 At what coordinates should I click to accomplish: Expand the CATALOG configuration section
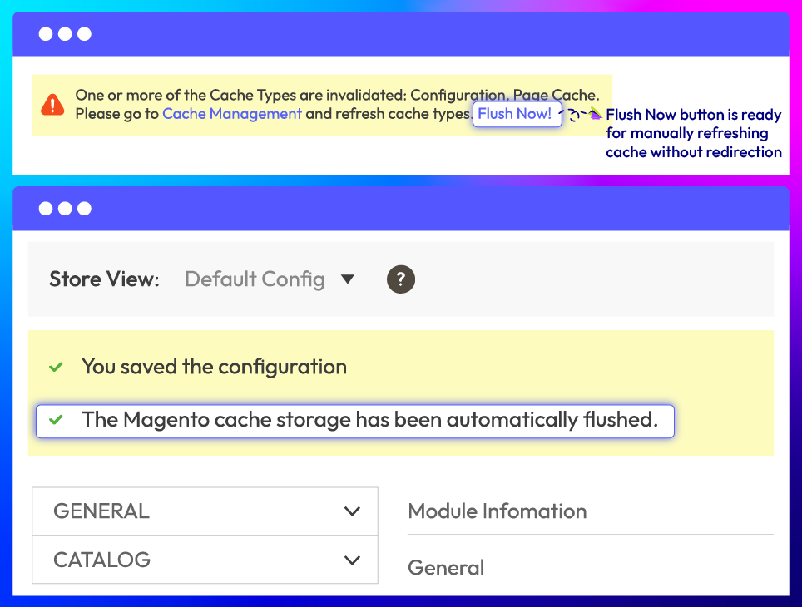(205, 560)
